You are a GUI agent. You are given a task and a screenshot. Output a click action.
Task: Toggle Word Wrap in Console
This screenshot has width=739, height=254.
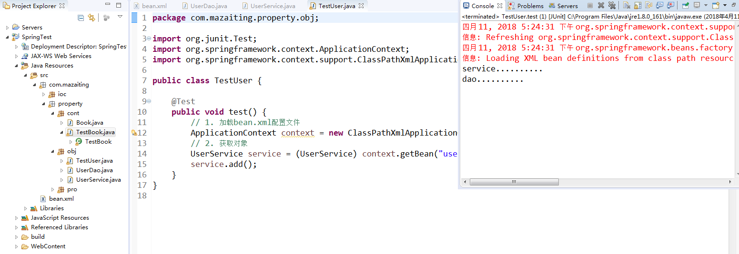coord(648,5)
